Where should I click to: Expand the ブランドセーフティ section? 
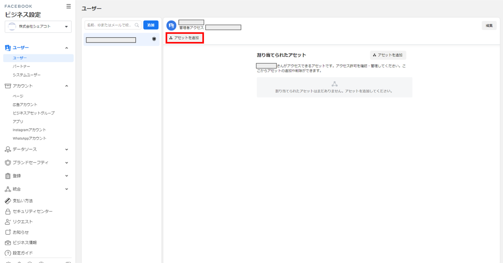pos(66,162)
